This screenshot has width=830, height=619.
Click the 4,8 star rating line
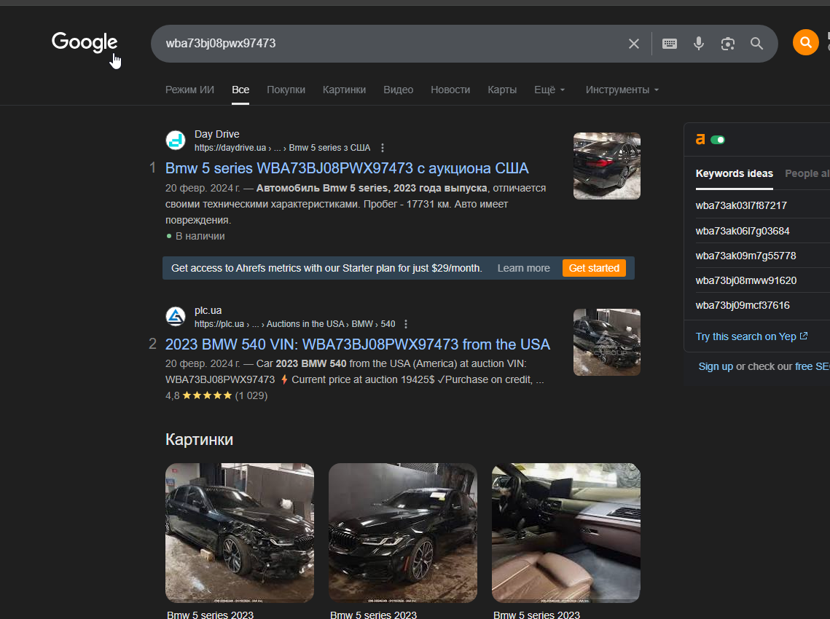coord(216,395)
